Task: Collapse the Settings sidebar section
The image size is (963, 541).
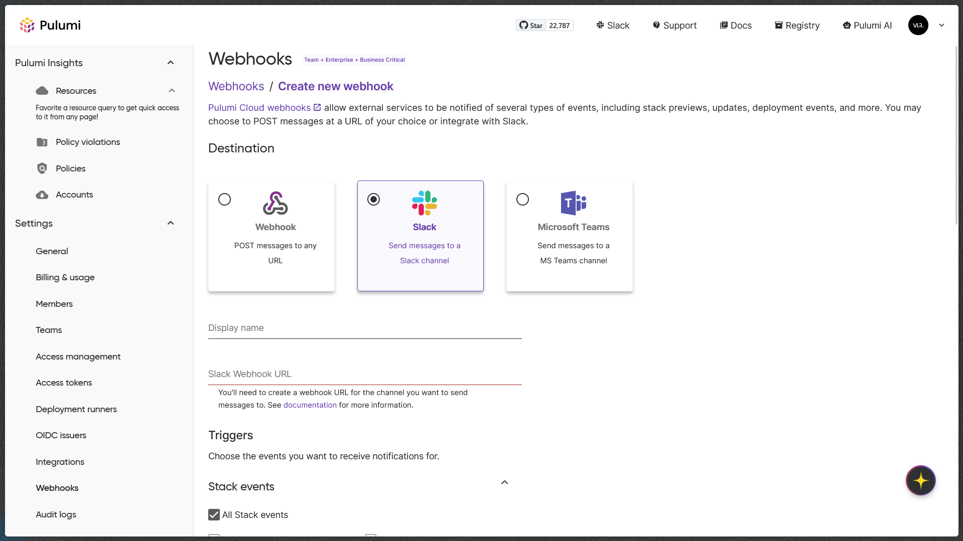Action: pyautogui.click(x=171, y=223)
